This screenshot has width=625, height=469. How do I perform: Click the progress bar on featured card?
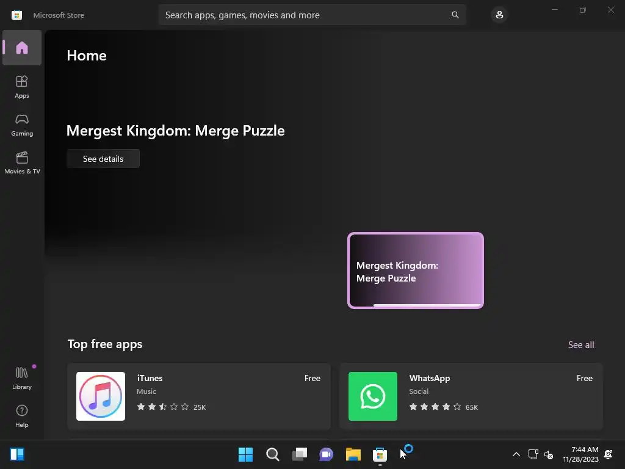[x=427, y=305]
